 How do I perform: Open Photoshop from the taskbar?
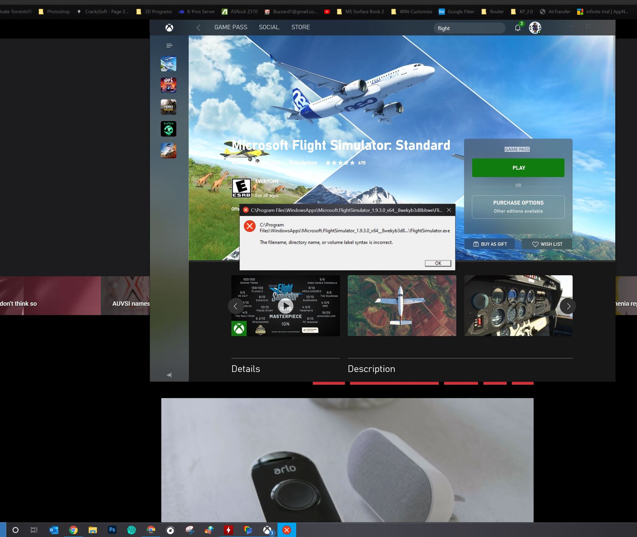pos(112,530)
